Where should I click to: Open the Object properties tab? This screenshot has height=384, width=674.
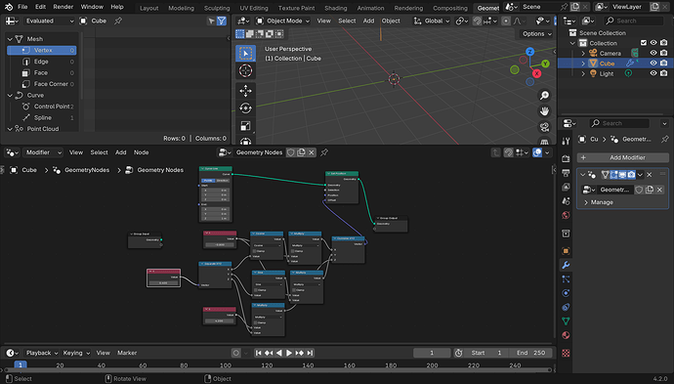pos(566,251)
